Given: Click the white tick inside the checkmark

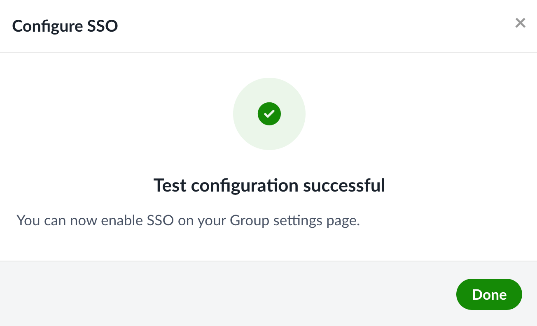Looking at the screenshot, I should (269, 114).
